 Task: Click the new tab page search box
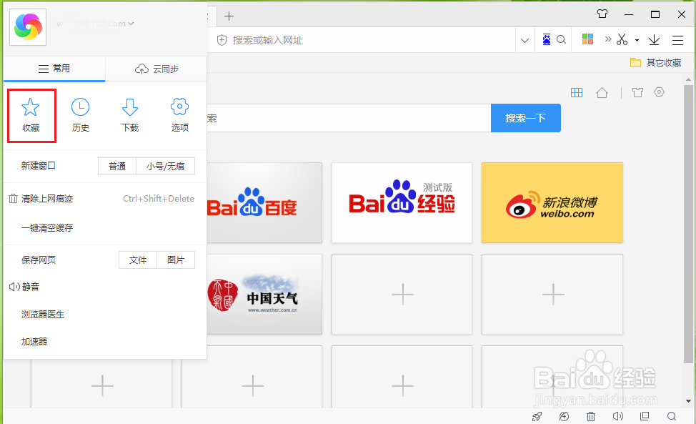click(x=349, y=118)
